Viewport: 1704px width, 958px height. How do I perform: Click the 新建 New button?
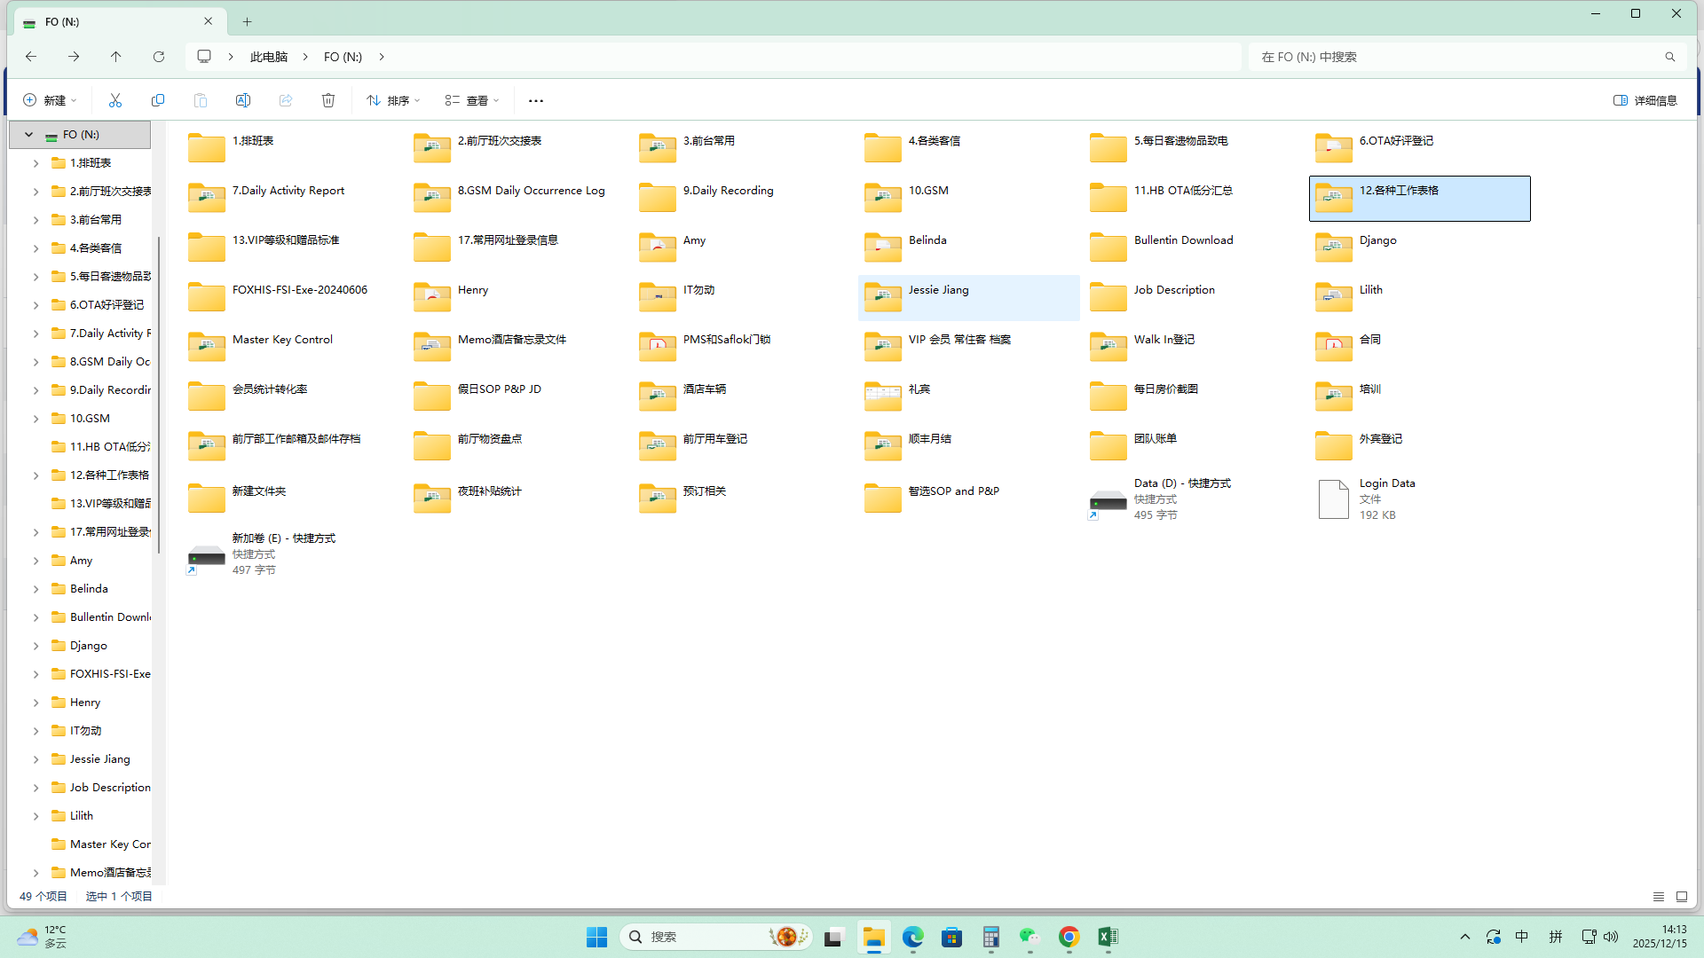click(x=50, y=100)
